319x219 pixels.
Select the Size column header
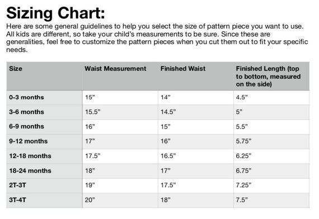[x=16, y=69]
